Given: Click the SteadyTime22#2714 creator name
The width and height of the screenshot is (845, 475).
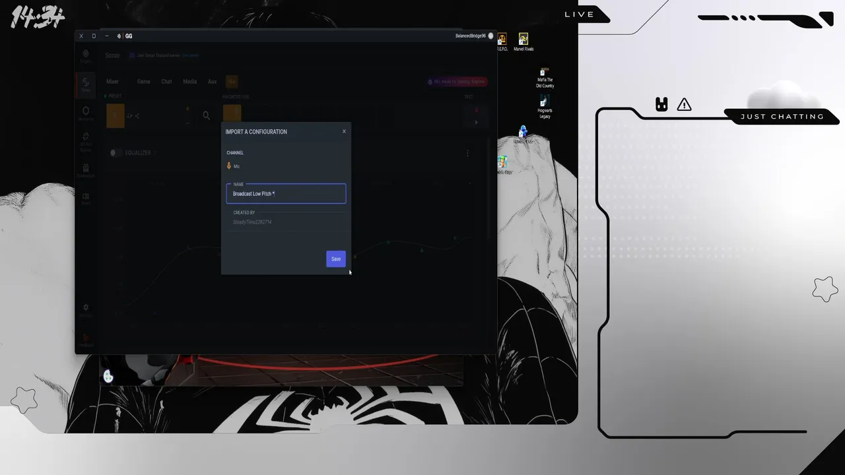Looking at the screenshot, I should (252, 222).
